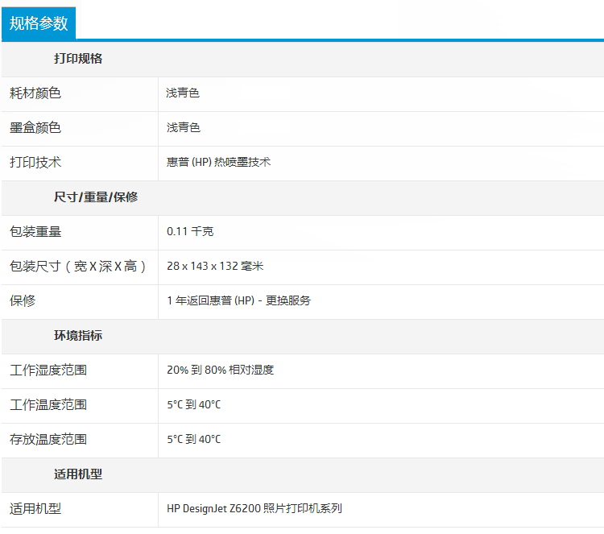Select the 打印技术 label

[x=35, y=162]
